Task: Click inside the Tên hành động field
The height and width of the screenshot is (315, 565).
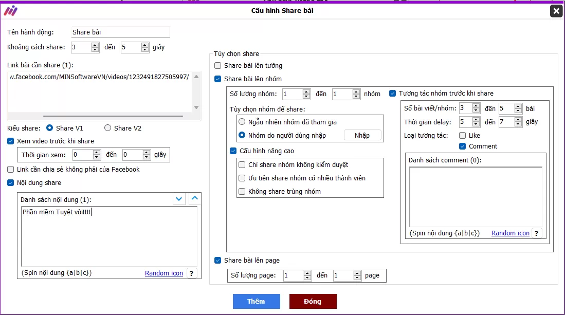Action: click(120, 32)
